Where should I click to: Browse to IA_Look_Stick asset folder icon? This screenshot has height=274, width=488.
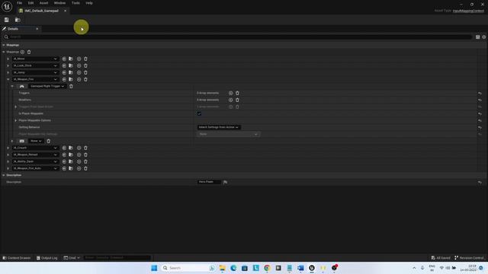pyautogui.click(x=71, y=65)
